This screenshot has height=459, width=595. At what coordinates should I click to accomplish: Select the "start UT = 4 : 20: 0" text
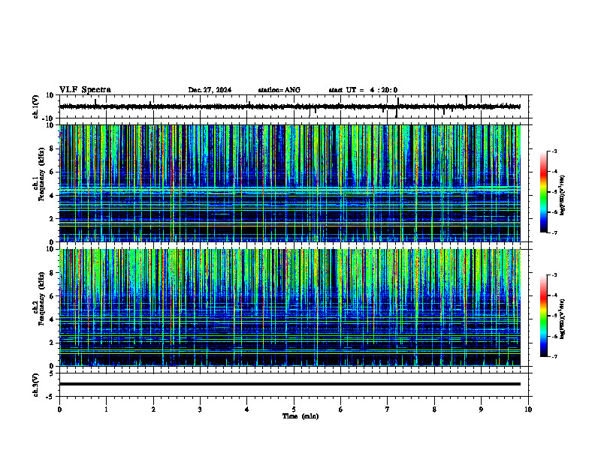(x=363, y=90)
